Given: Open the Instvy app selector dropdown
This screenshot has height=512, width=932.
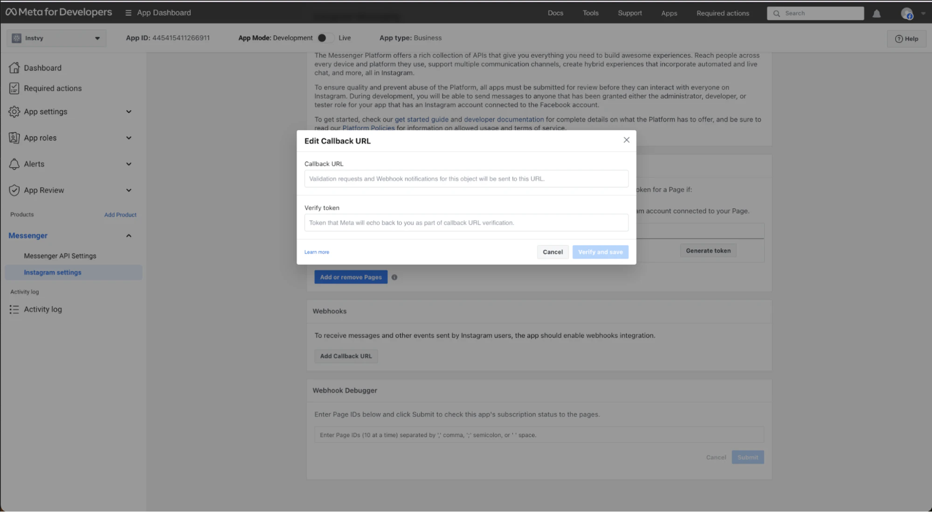Looking at the screenshot, I should pyautogui.click(x=56, y=38).
